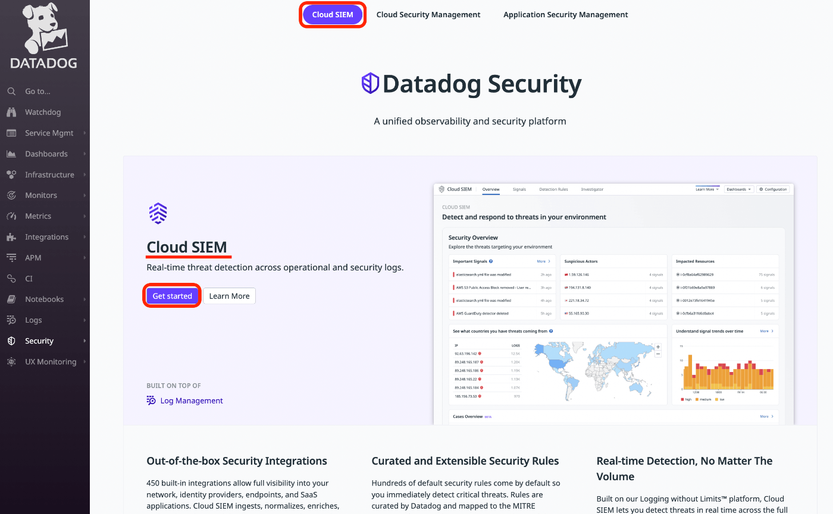Click the Integrations puzzle piece icon
This screenshot has width=833, height=514.
11,237
